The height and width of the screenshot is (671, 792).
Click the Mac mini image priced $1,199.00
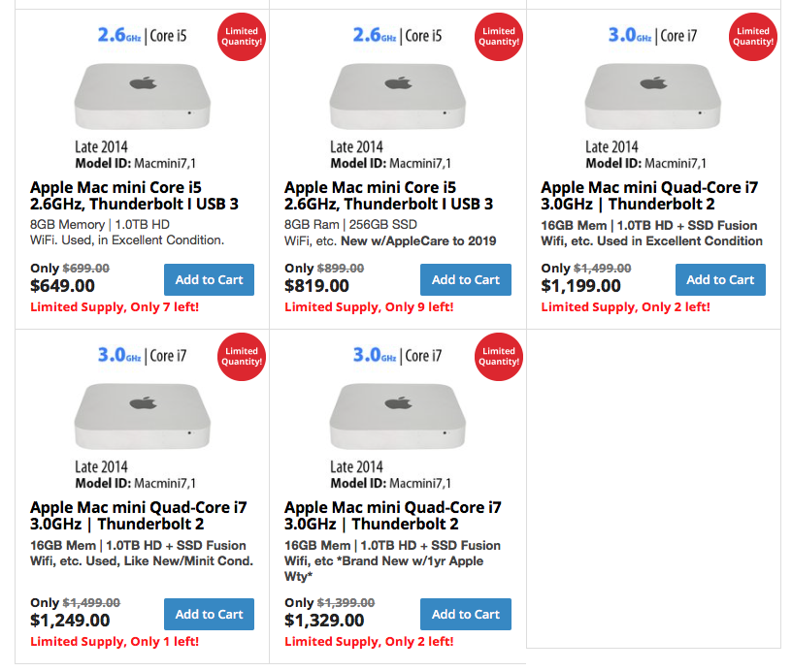click(x=652, y=96)
